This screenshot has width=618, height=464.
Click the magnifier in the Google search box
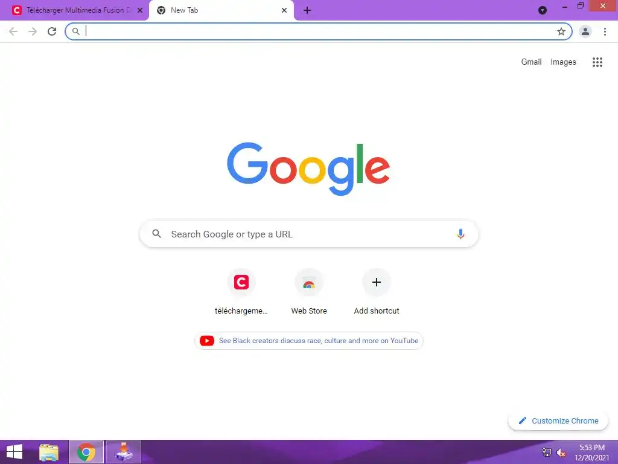pyautogui.click(x=156, y=234)
